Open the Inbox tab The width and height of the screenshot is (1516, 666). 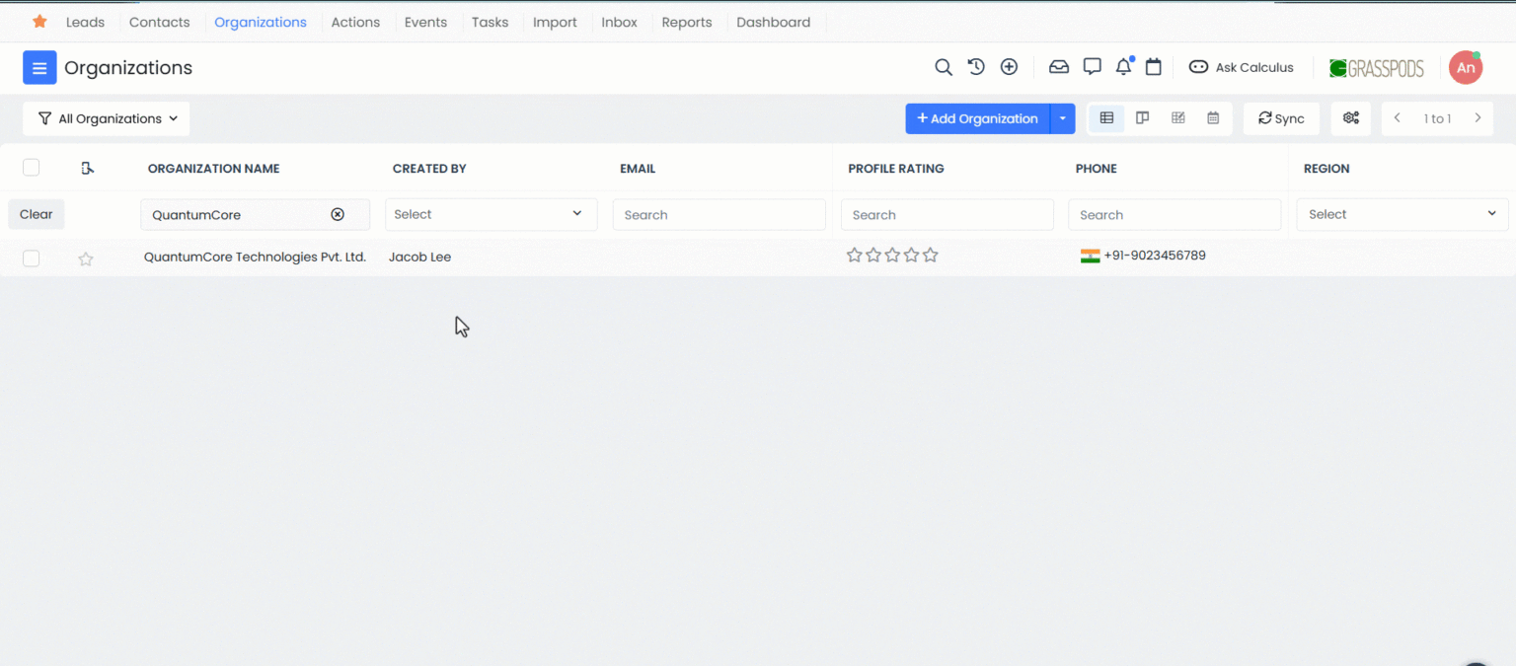(x=620, y=22)
